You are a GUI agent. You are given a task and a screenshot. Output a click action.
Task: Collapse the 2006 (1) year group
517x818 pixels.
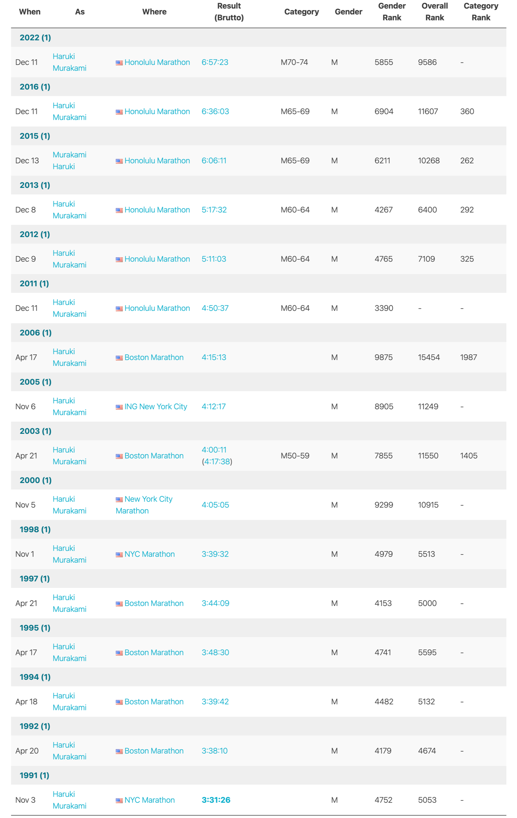click(x=36, y=333)
